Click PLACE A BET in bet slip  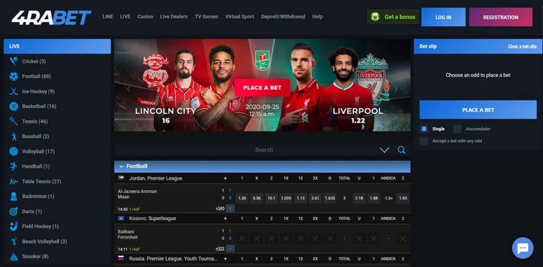click(478, 110)
